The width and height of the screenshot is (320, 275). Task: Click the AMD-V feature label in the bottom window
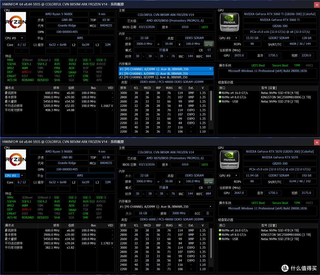coord(27,210)
